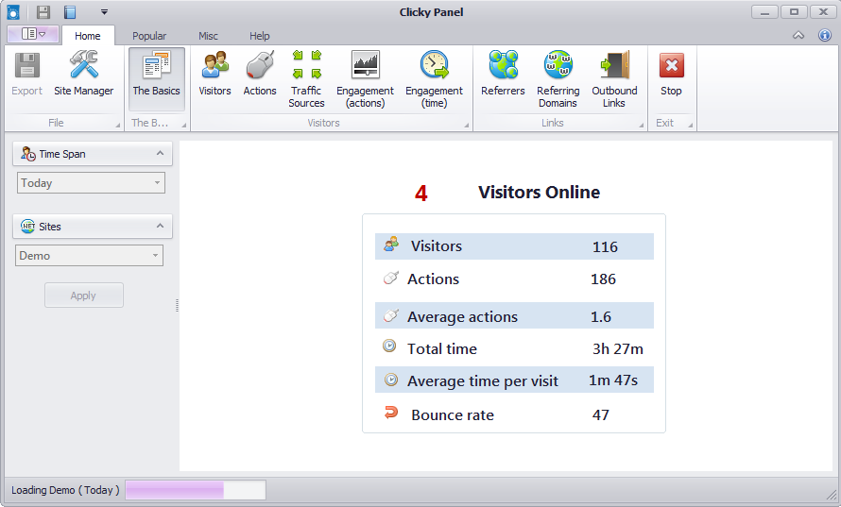The image size is (841, 507).
Task: Open Engagement (time) report
Action: point(434,79)
